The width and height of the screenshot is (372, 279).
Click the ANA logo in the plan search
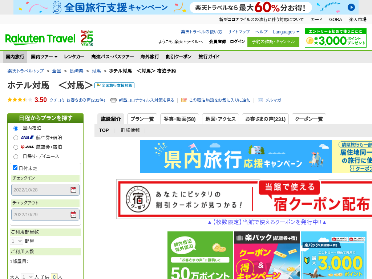27,137
